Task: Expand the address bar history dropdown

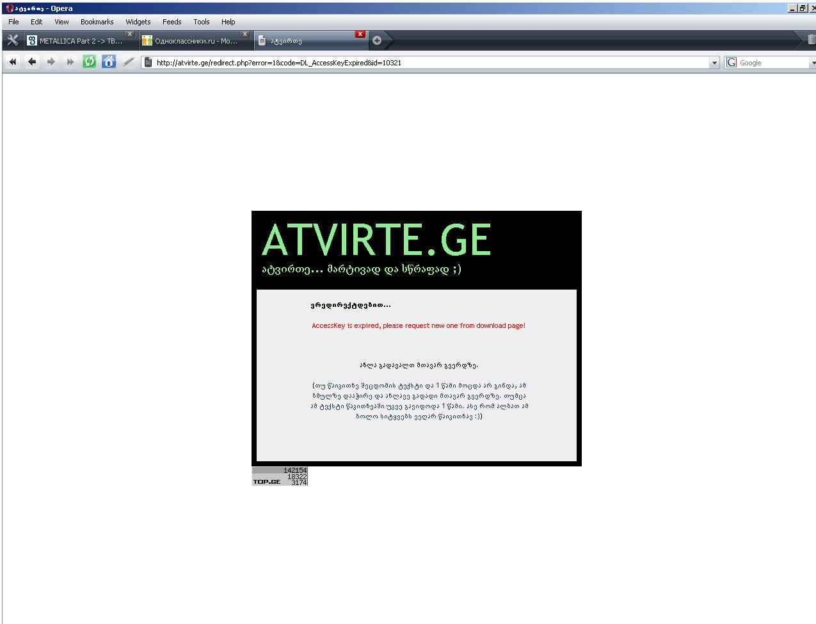Action: [x=715, y=63]
